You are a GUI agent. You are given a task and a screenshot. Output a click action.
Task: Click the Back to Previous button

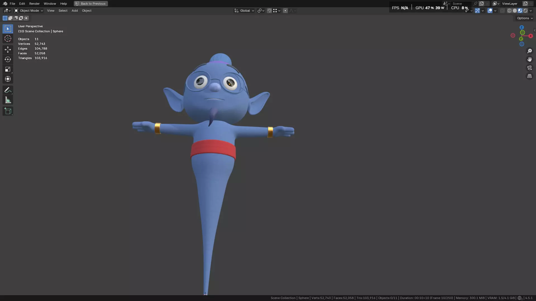[x=91, y=4]
